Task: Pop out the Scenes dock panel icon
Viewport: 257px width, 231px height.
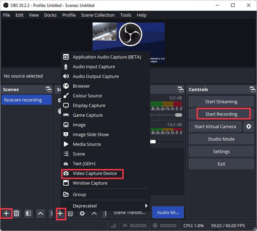Action: point(49,89)
